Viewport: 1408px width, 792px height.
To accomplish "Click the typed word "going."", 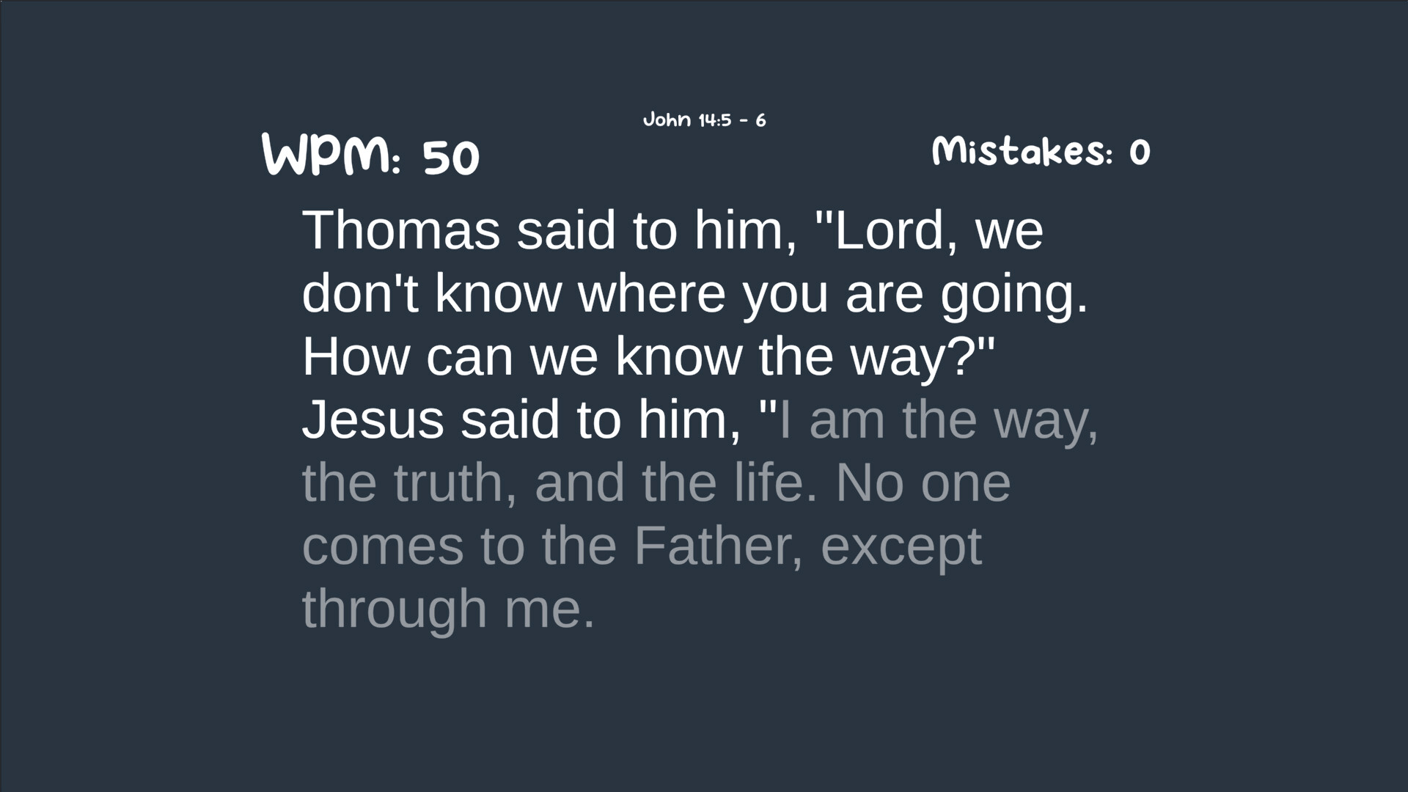I will (1014, 295).
